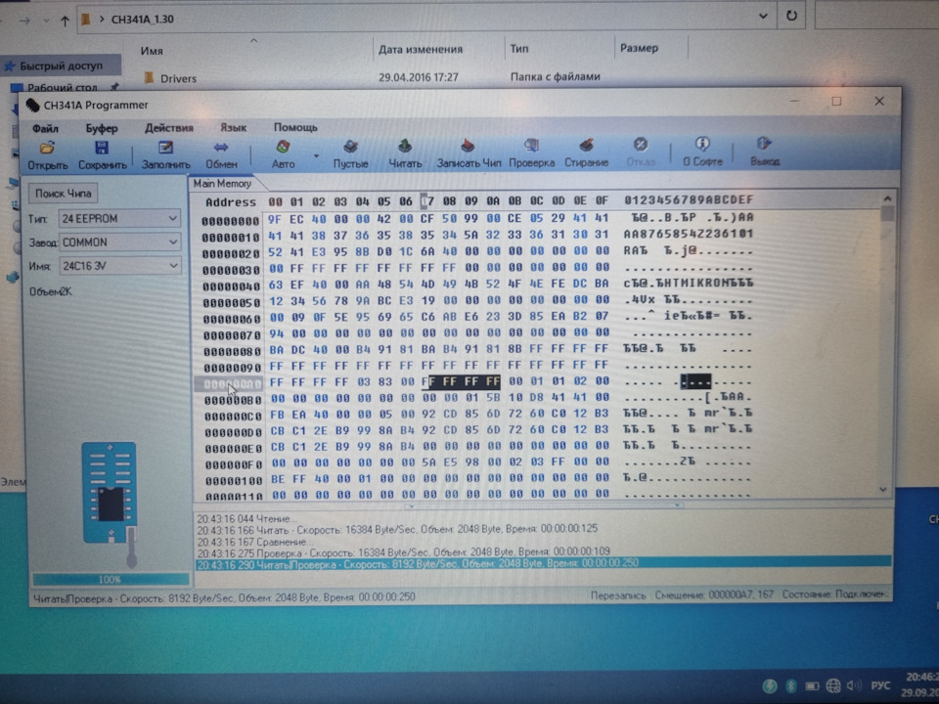
Task: Sort Explorer files by the Тип column
Action: point(519,49)
